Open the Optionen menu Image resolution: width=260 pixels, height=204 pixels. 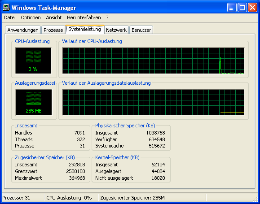(x=31, y=17)
